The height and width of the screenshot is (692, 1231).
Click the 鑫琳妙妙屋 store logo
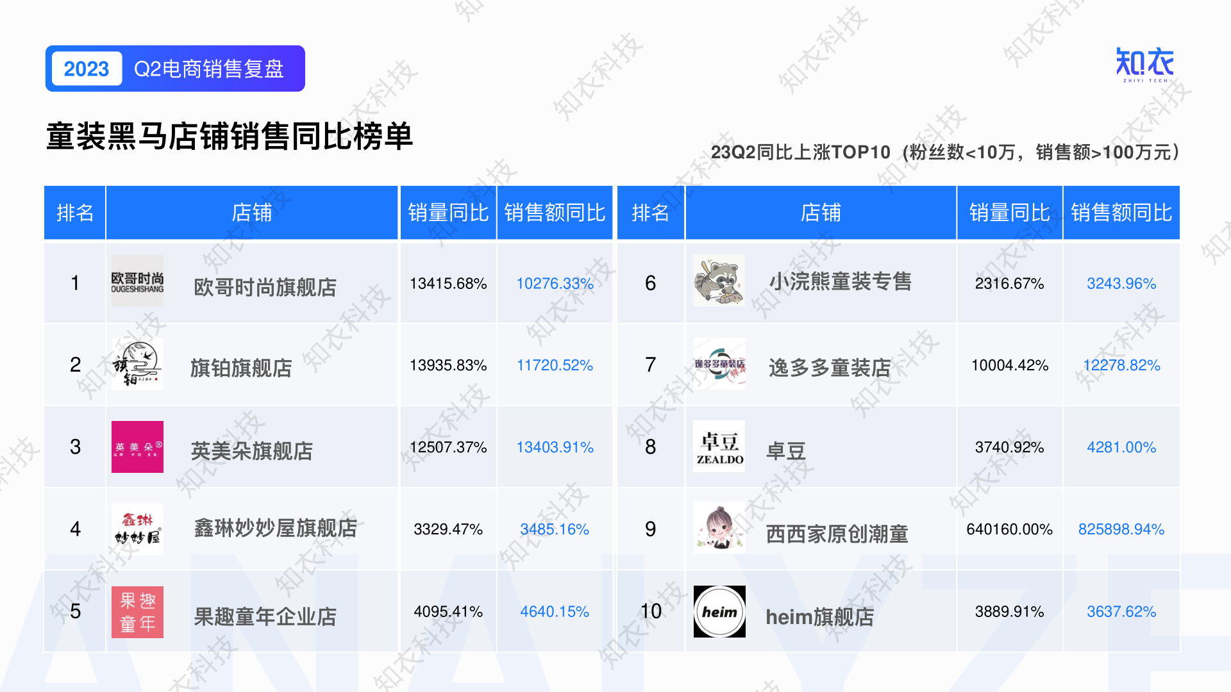(x=137, y=529)
